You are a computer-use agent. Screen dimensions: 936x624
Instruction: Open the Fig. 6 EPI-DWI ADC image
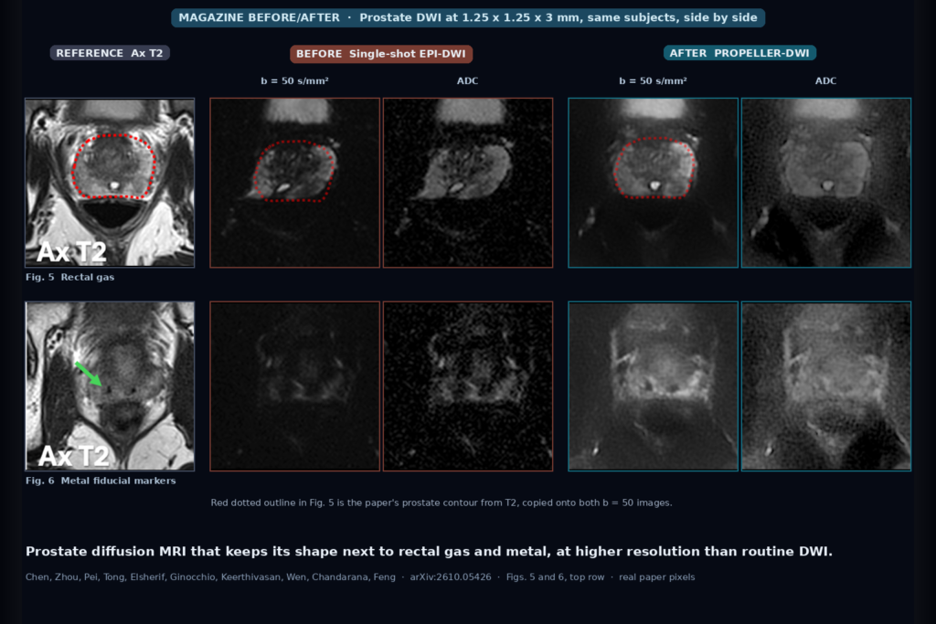468,386
